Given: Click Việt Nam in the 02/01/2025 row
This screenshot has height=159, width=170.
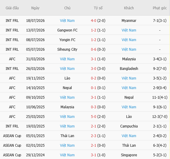Looking at the screenshot, I should point(67,145).
